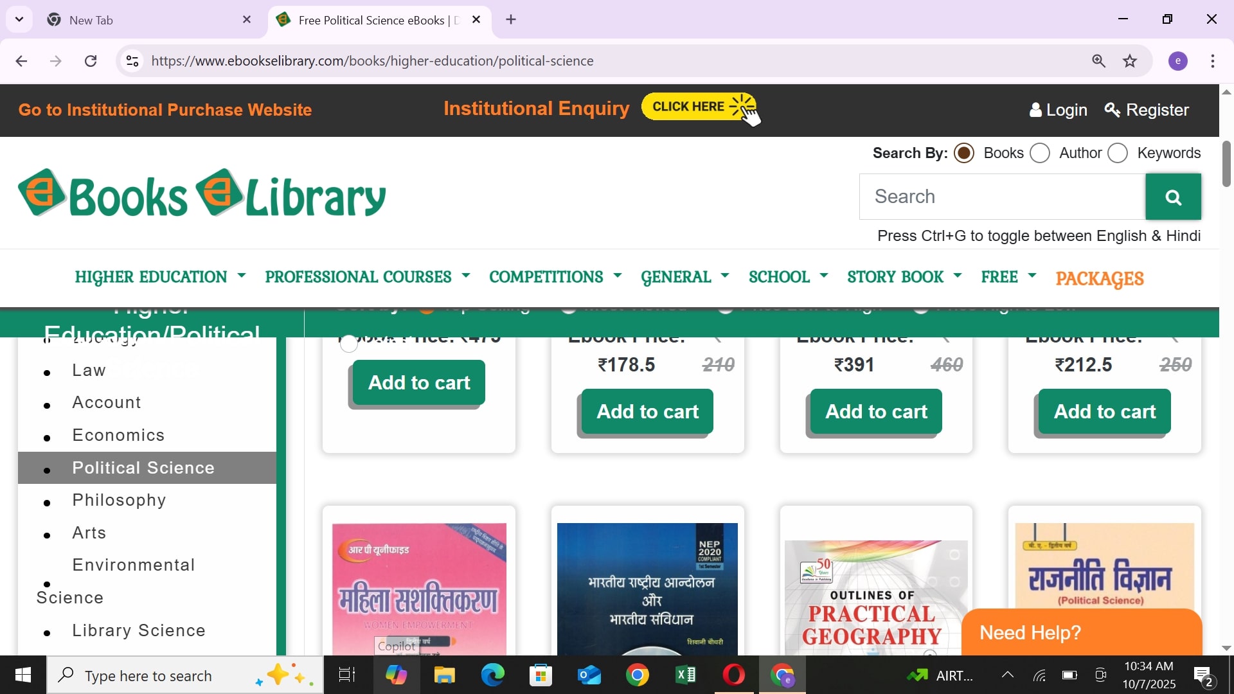Open the new tab plus button
The image size is (1234, 694).
(511, 20)
